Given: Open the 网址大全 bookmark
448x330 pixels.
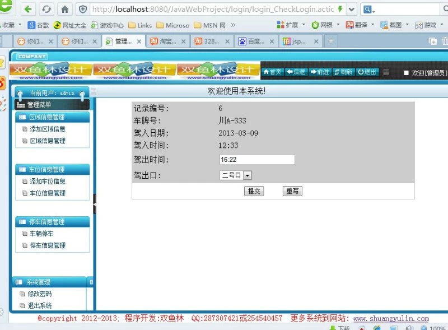Looking at the screenshot, I should 69,25.
